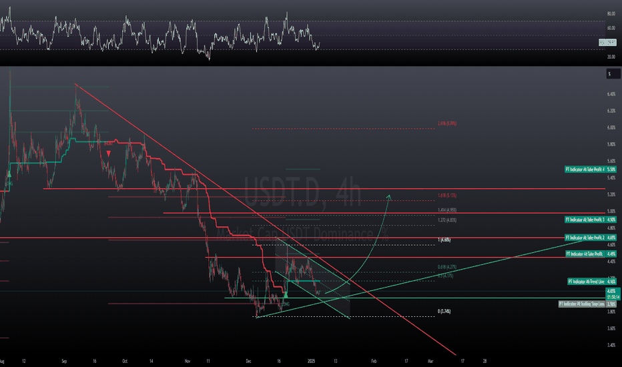Click the 1.414 (4.95%) Fibonacci level label
622x367 pixels.
(447, 210)
